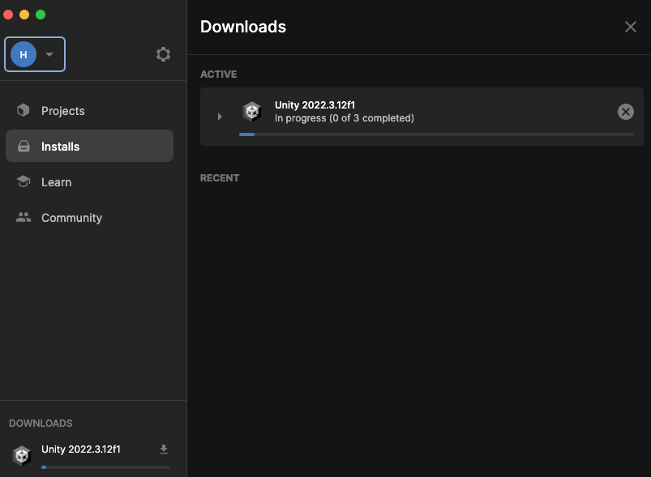This screenshot has width=651, height=477.
Task: Expand the Unity 2022.3.12f1 download details
Action: click(220, 117)
